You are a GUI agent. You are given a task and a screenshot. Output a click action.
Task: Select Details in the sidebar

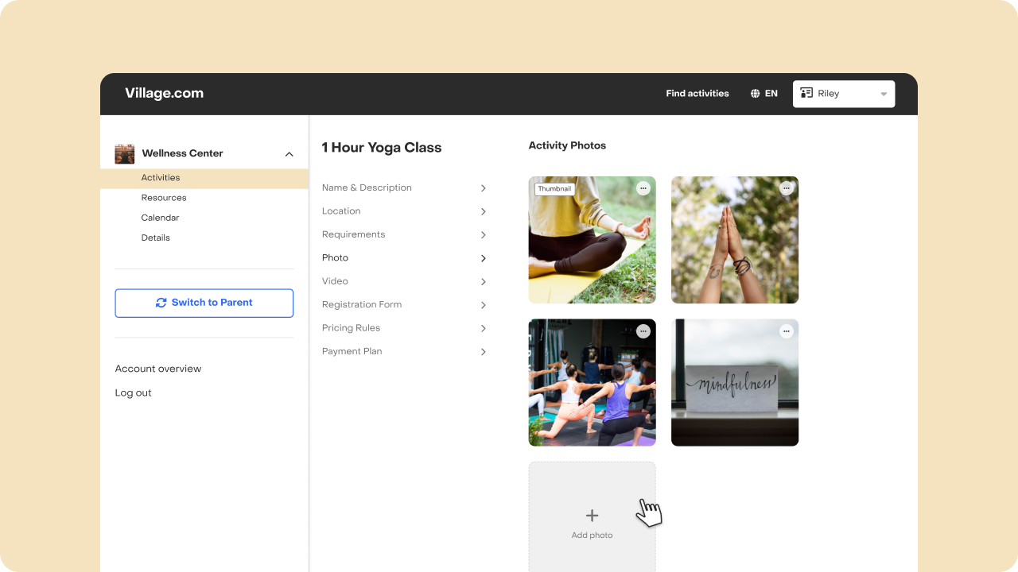[x=156, y=238]
